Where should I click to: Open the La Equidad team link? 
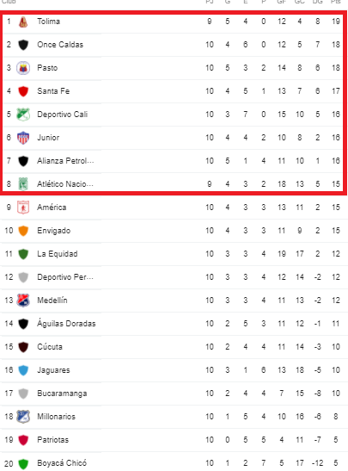(58, 254)
